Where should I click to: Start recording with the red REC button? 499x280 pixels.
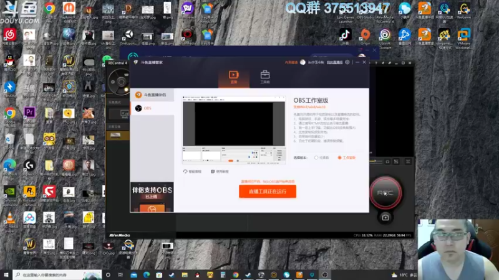pos(385,193)
